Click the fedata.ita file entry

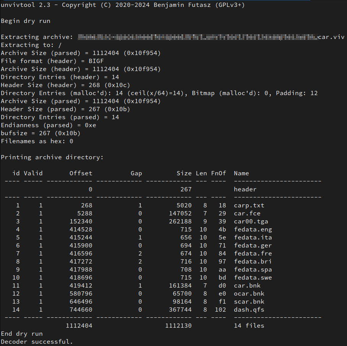coord(253,238)
